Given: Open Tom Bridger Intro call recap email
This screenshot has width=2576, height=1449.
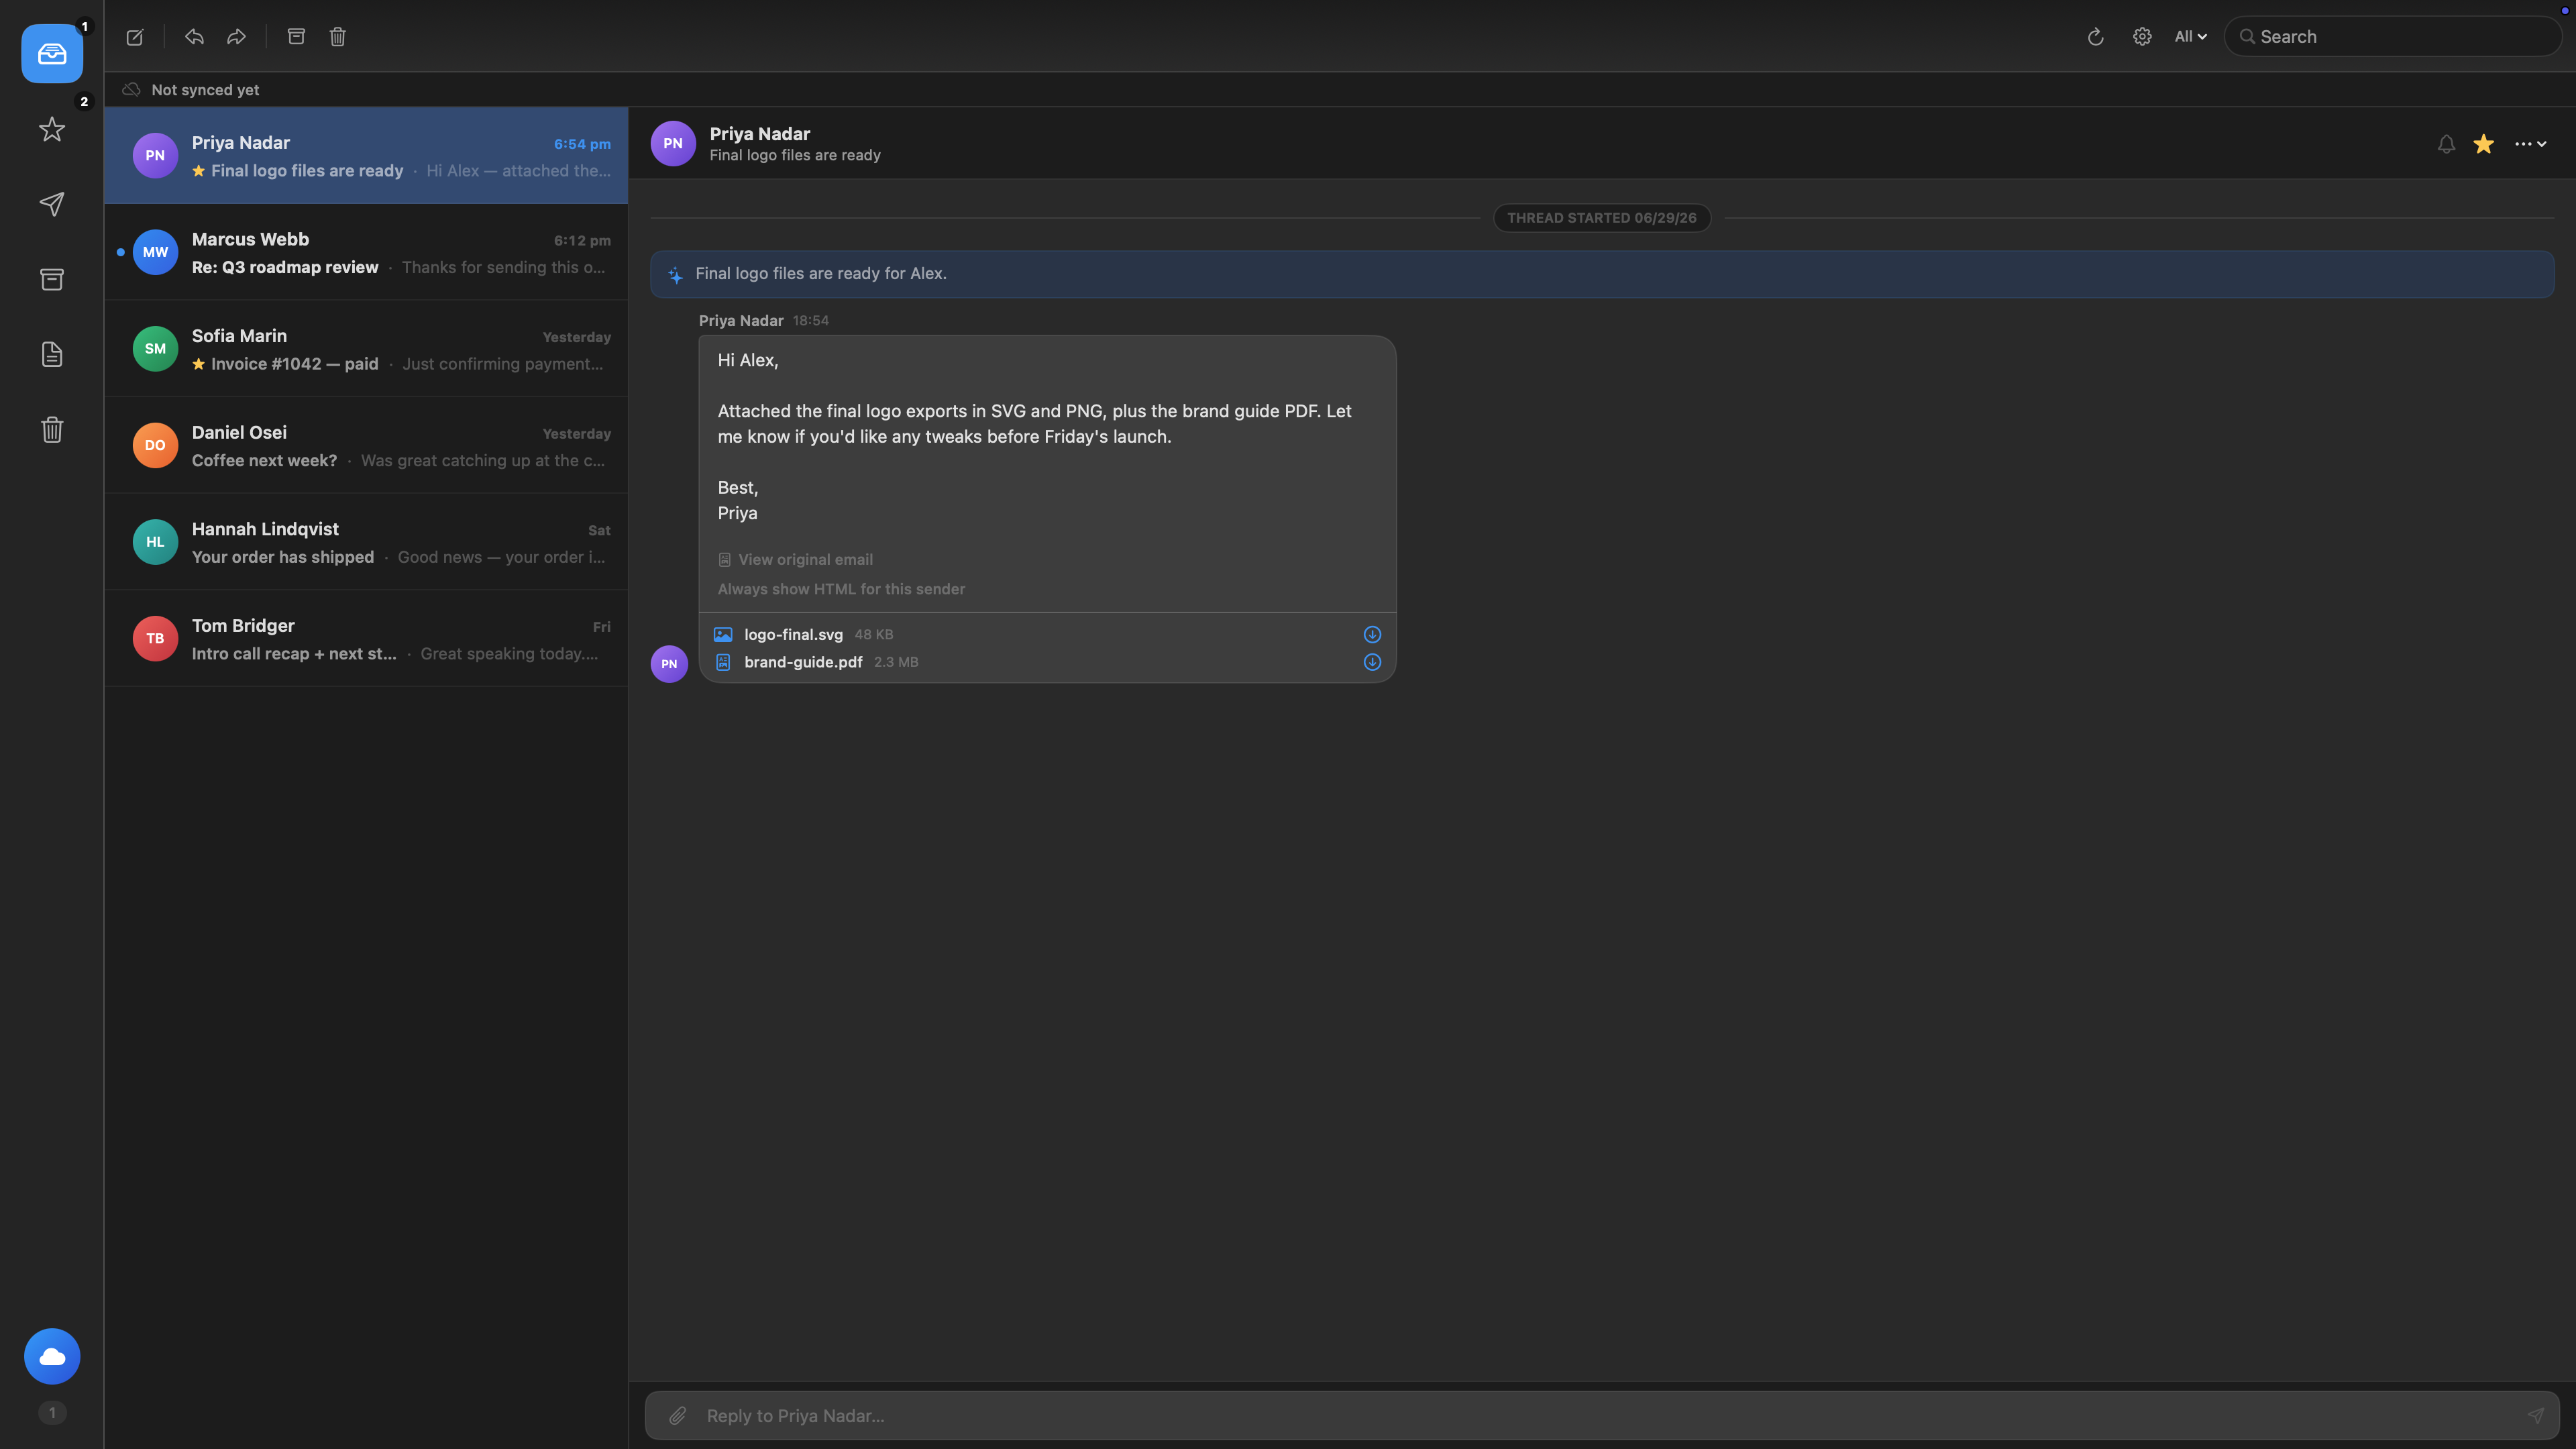Looking at the screenshot, I should tap(366, 638).
